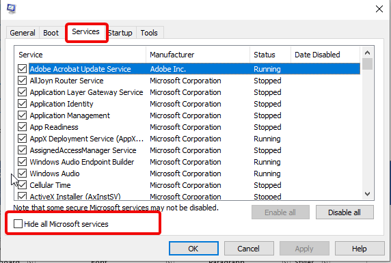Click the scroll down arrow of the services list
This screenshot has width=391, height=263.
(x=367, y=194)
